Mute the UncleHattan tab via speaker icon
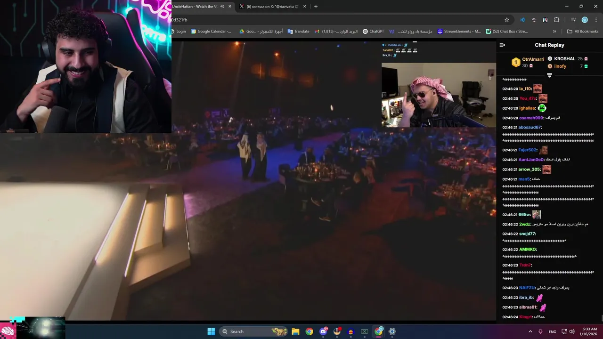The width and height of the screenshot is (603, 339). point(222,7)
